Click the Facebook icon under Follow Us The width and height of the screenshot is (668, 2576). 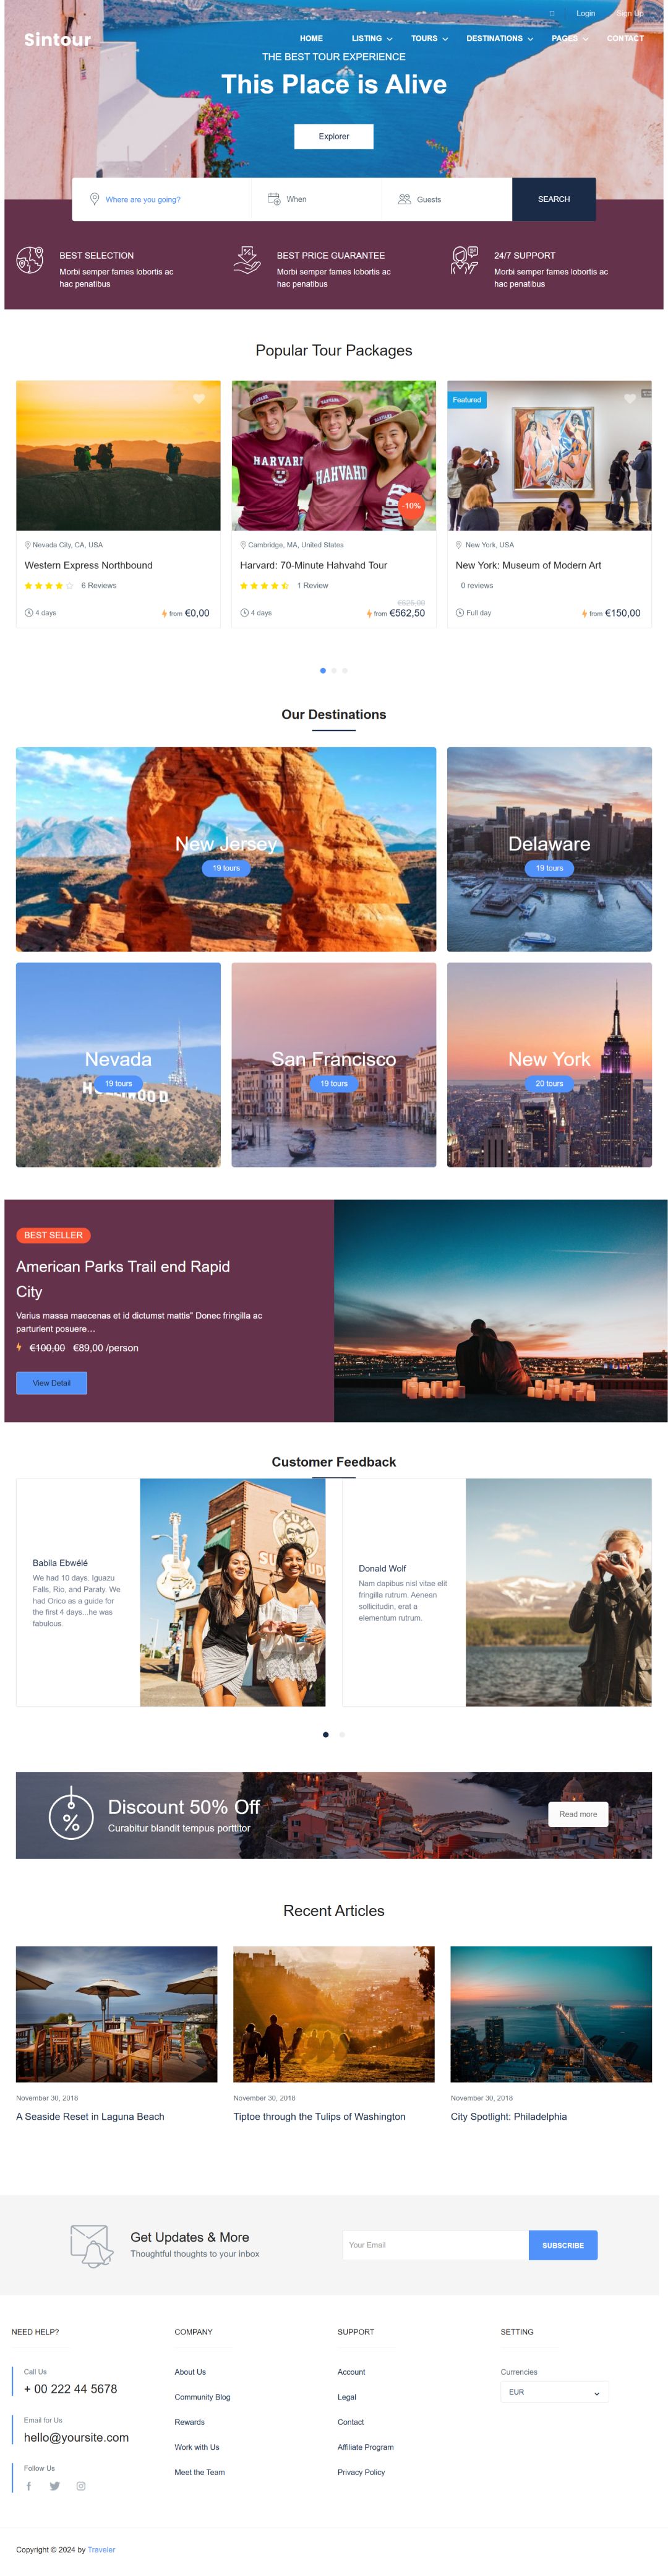point(29,2486)
